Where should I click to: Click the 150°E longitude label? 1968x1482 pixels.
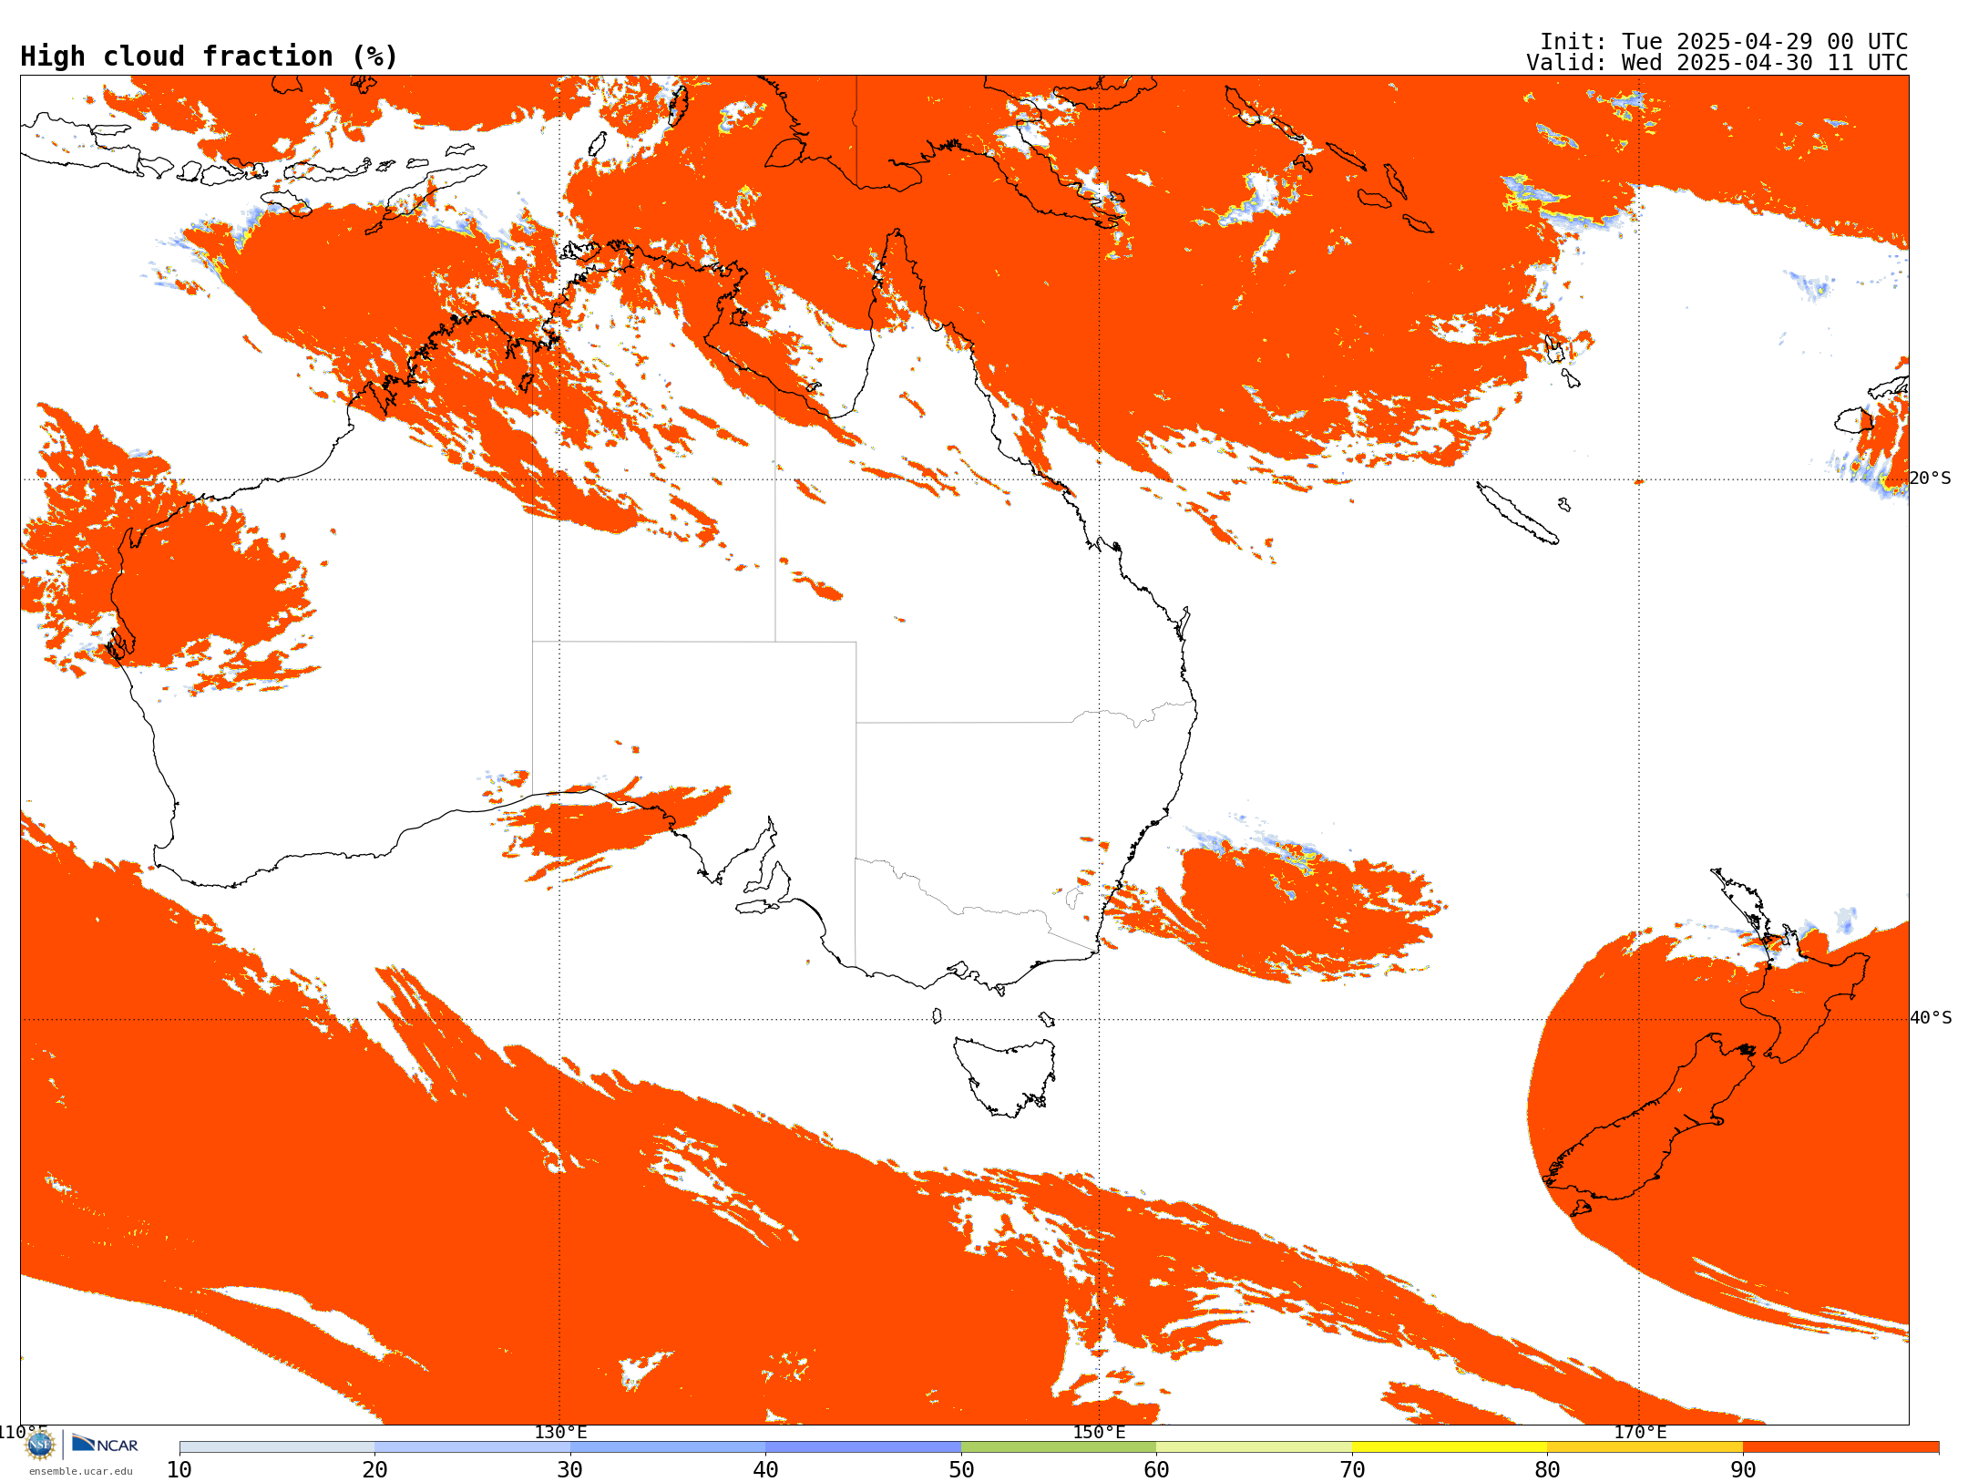[x=1099, y=1433]
